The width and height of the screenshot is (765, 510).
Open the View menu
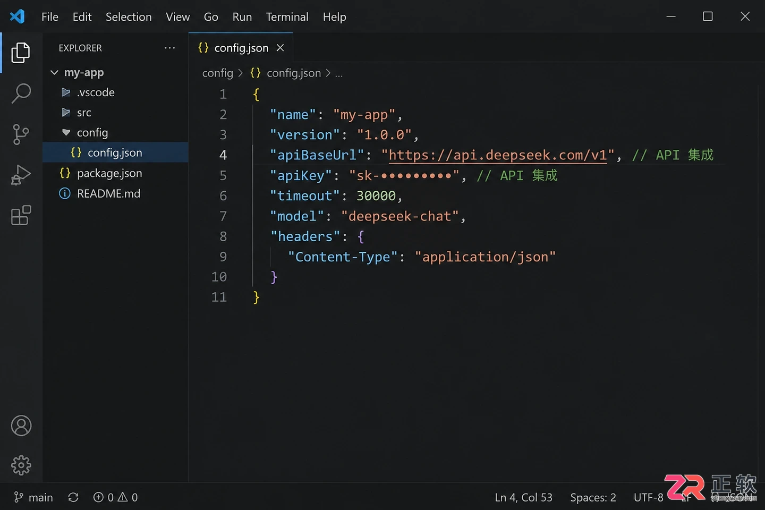(177, 17)
